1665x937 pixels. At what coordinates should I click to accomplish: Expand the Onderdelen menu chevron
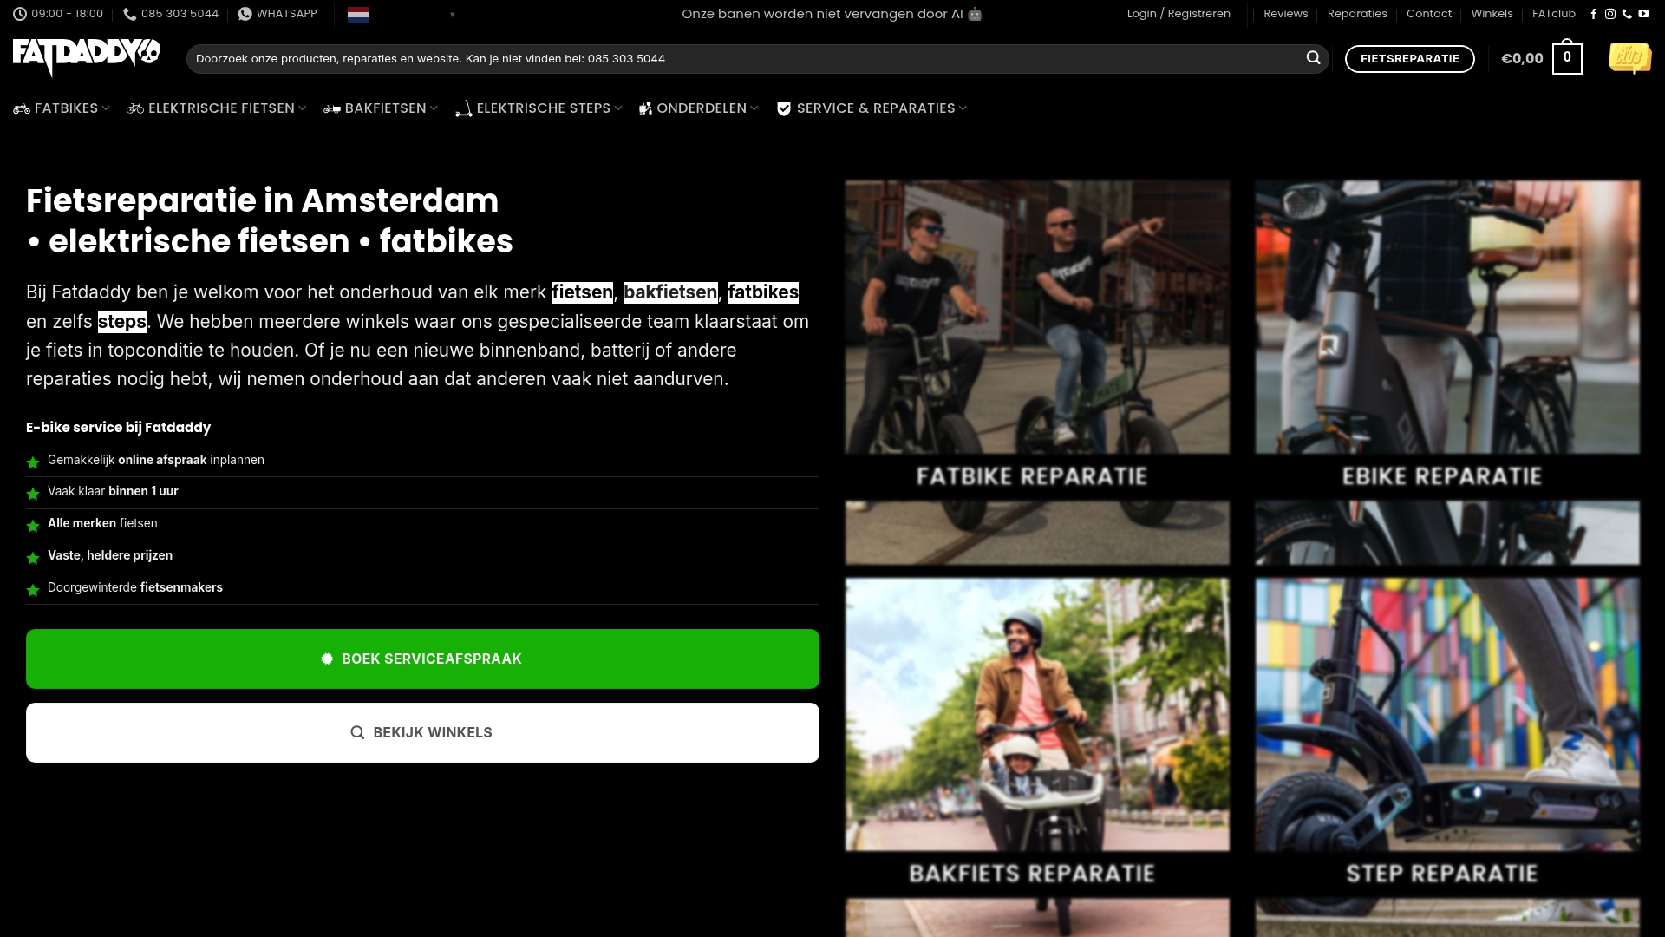754,108
